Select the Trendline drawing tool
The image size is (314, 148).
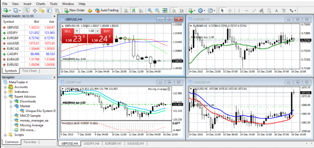pyautogui.click(x=254, y=11)
